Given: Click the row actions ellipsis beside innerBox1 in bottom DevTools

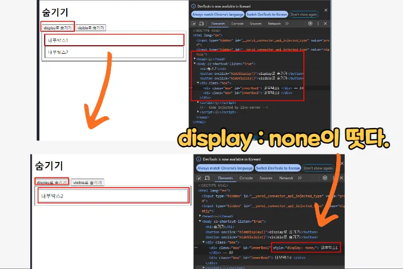Looking at the screenshot, I should point(196,247).
